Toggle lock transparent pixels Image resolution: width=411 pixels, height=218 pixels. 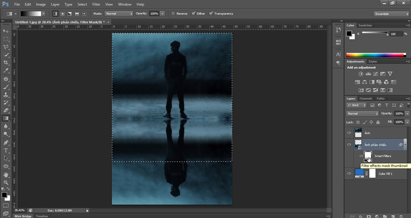pos(358,122)
